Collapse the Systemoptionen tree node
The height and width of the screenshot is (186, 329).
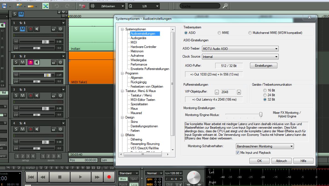click(x=122, y=29)
